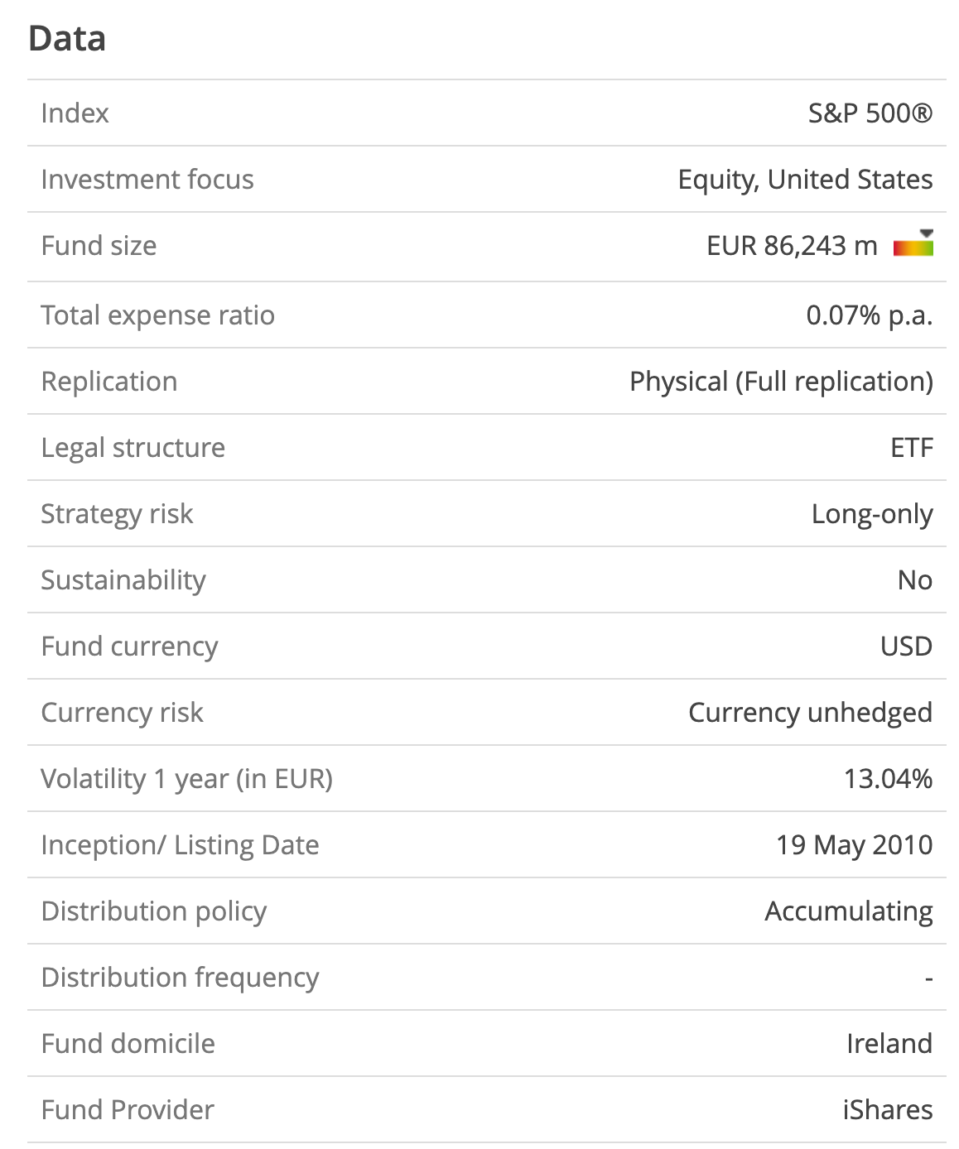The image size is (959, 1149).
Task: Click the 19 May 2010 inception date
Action: coord(854,845)
